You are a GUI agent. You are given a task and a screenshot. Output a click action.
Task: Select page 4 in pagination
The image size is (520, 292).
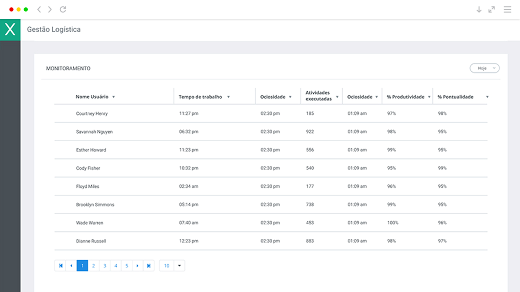(116, 266)
